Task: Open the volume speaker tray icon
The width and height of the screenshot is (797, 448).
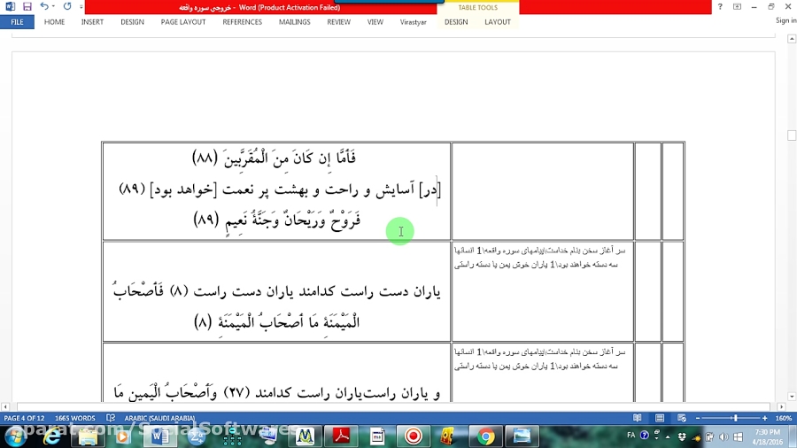Action: (x=723, y=436)
